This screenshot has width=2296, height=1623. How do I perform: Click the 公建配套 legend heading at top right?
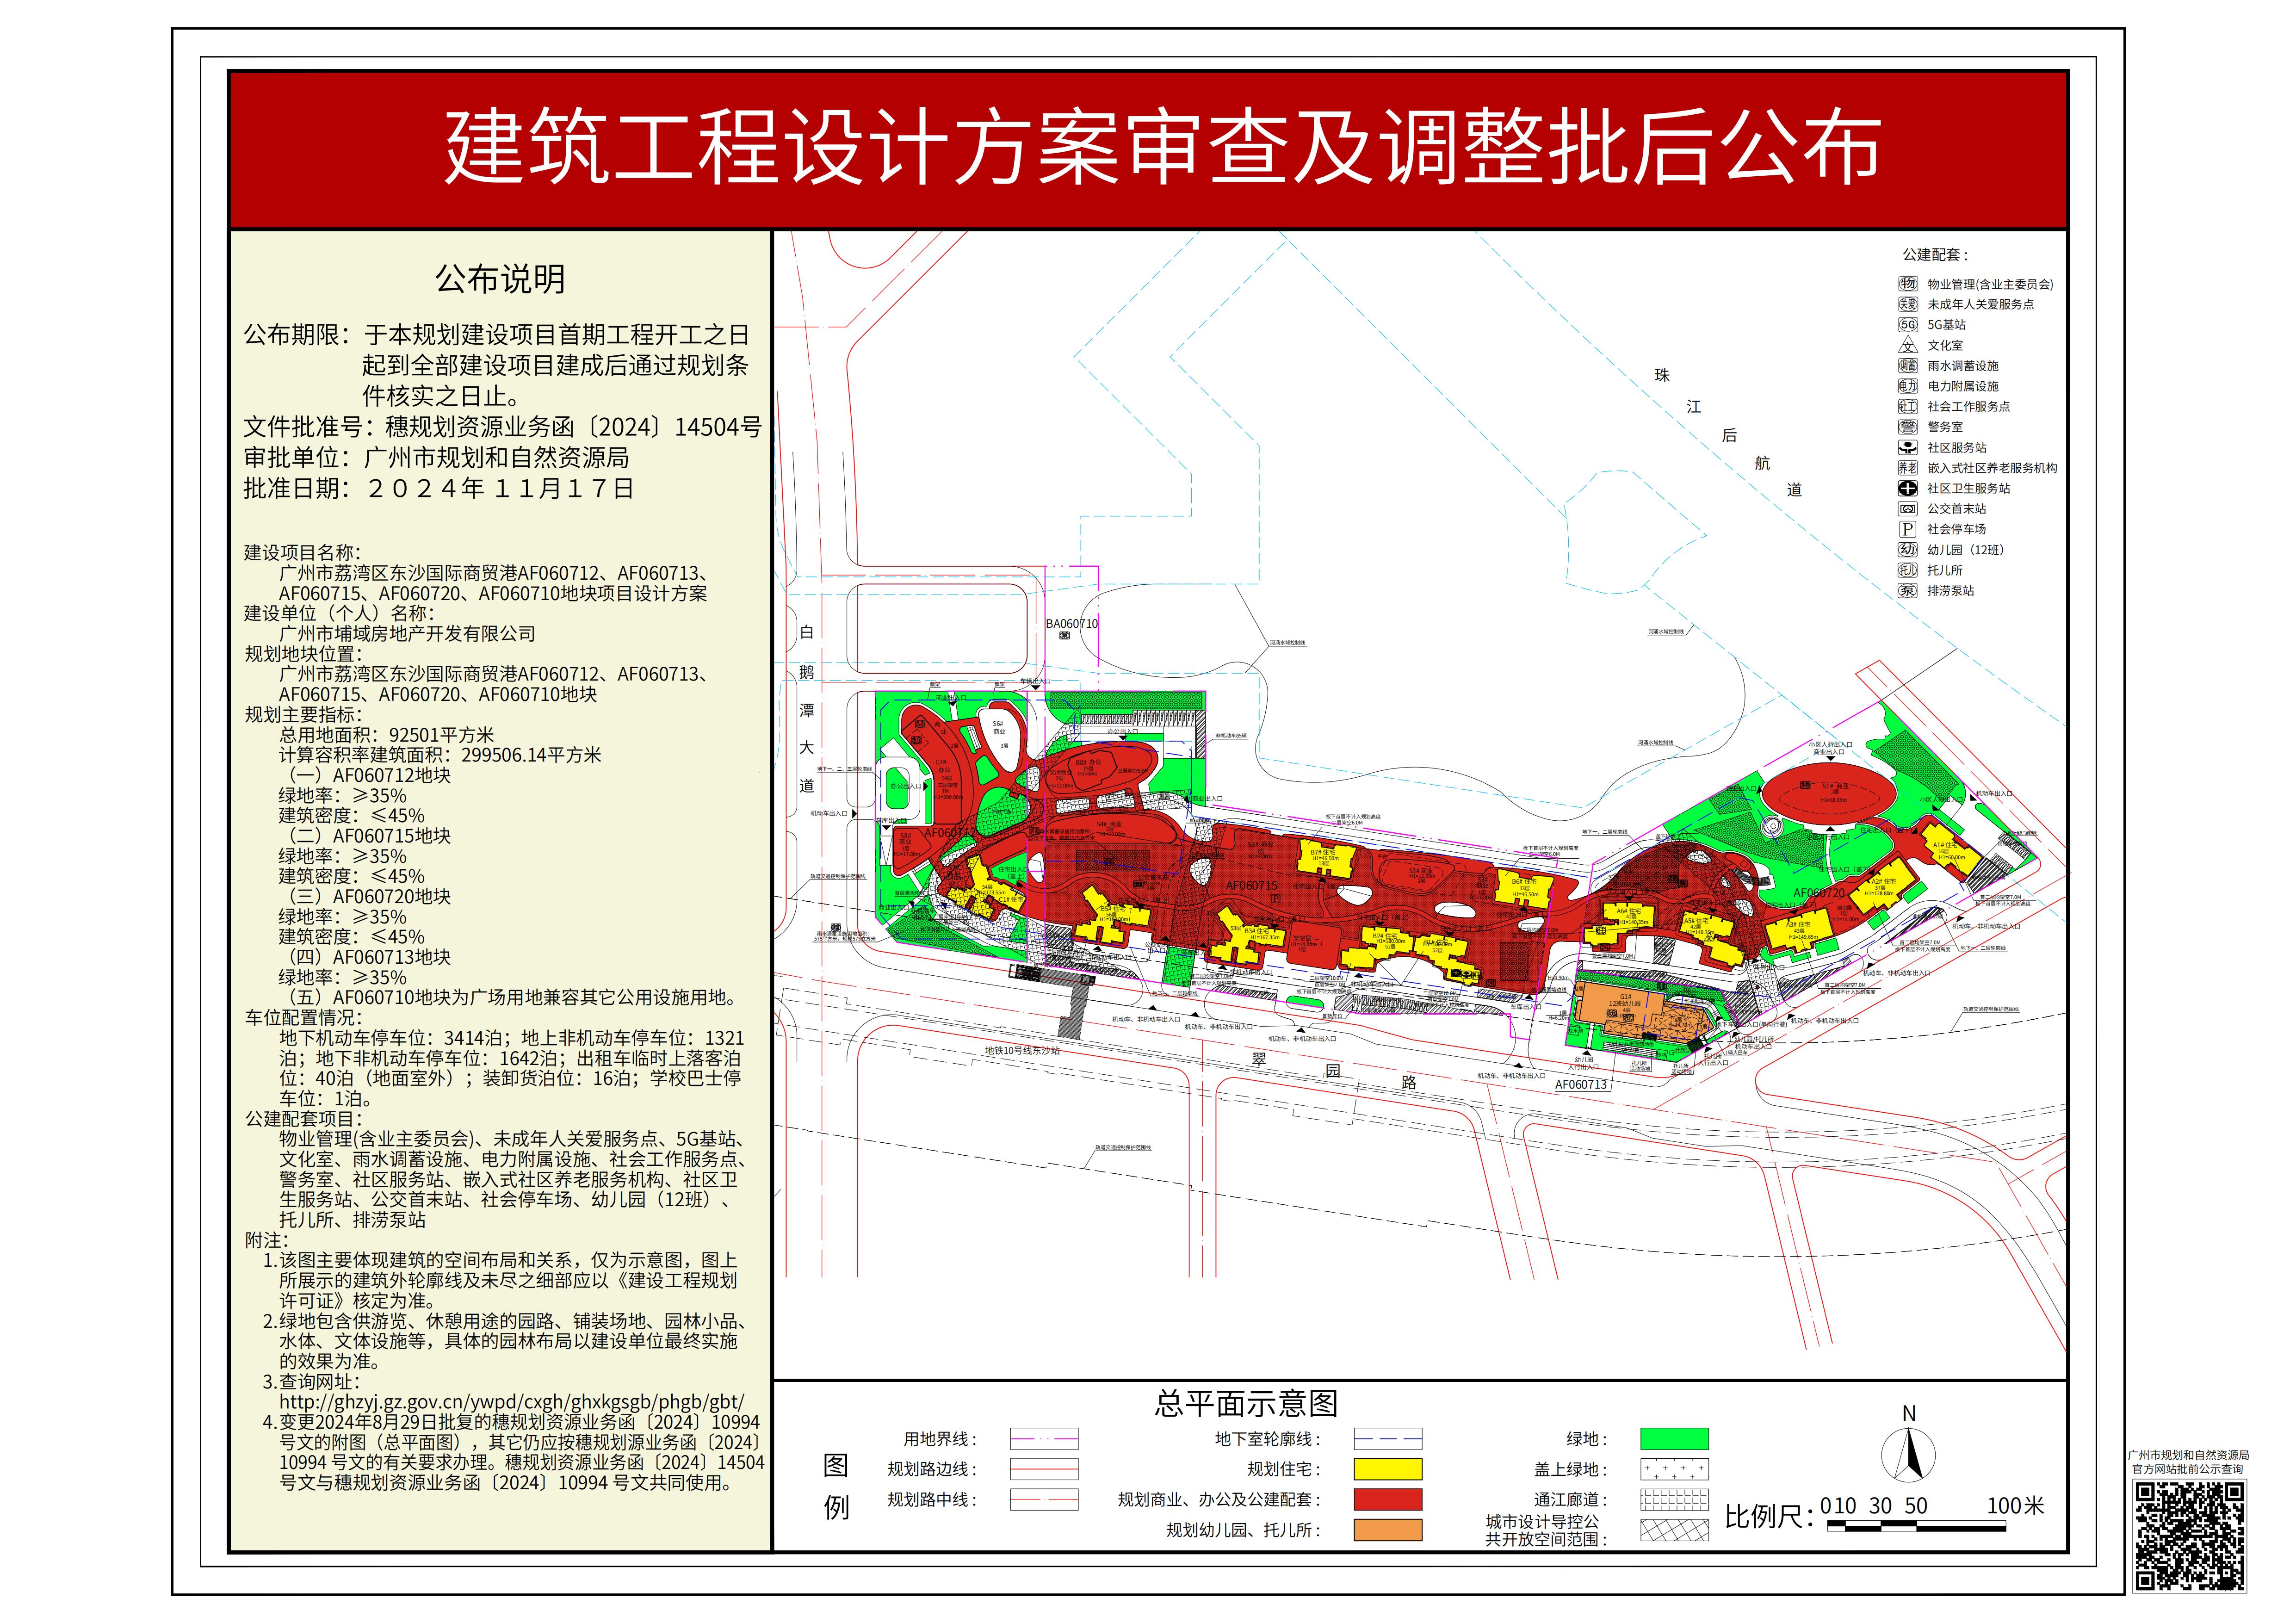(1935, 255)
